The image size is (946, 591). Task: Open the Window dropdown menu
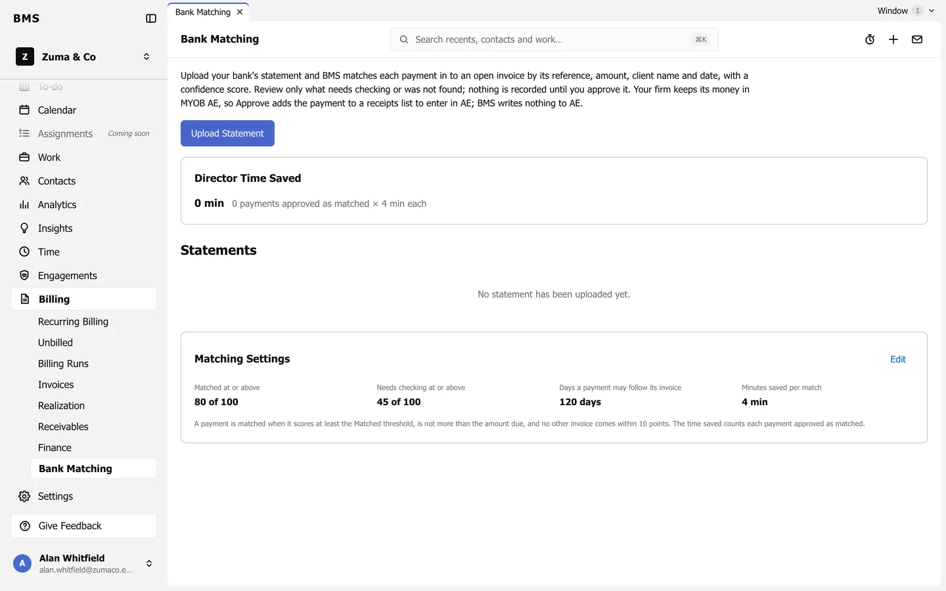[x=905, y=11]
